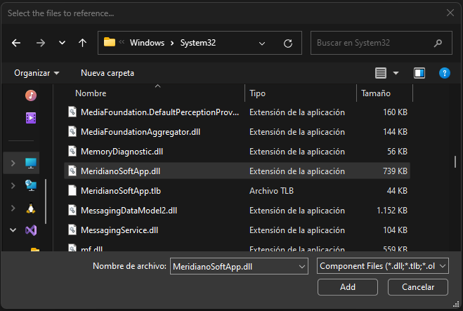Sort by the Tipo column header
Image resolution: width=463 pixels, height=311 pixels.
257,93
